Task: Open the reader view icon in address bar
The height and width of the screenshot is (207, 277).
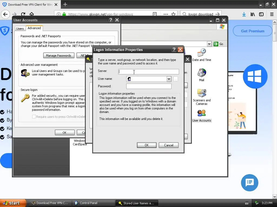Action: click(x=154, y=14)
